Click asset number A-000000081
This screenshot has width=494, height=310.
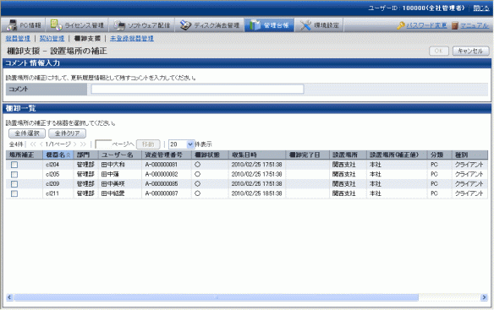[x=162, y=165]
